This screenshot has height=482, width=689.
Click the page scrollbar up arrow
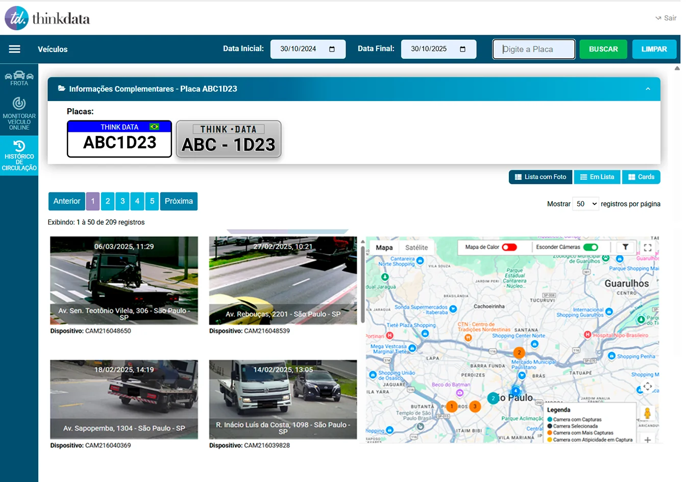click(677, 68)
